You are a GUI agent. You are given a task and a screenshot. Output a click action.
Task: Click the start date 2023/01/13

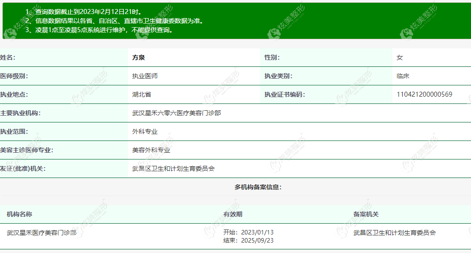[257, 232]
